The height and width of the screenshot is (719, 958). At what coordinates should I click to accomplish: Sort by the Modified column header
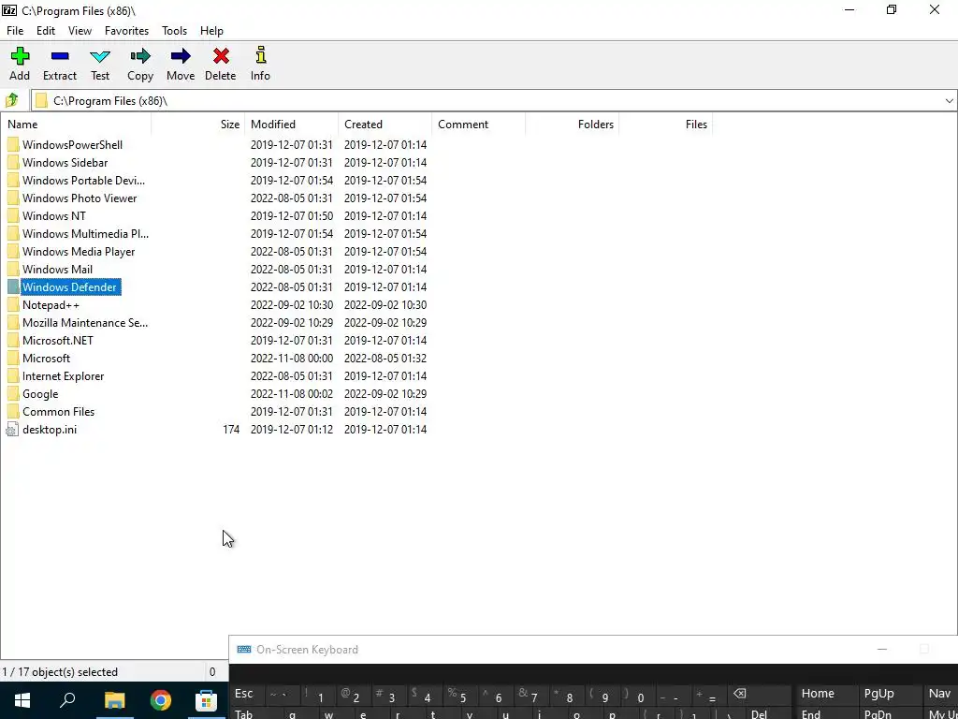click(x=292, y=125)
